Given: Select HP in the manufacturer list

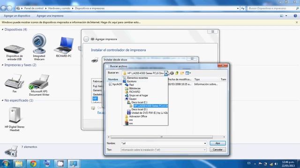Looking at the screenshot, I should click(95, 98).
